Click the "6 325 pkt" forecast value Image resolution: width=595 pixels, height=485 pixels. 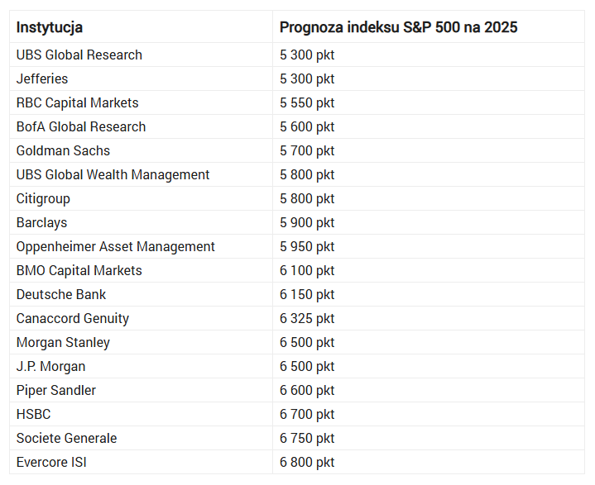pos(307,318)
